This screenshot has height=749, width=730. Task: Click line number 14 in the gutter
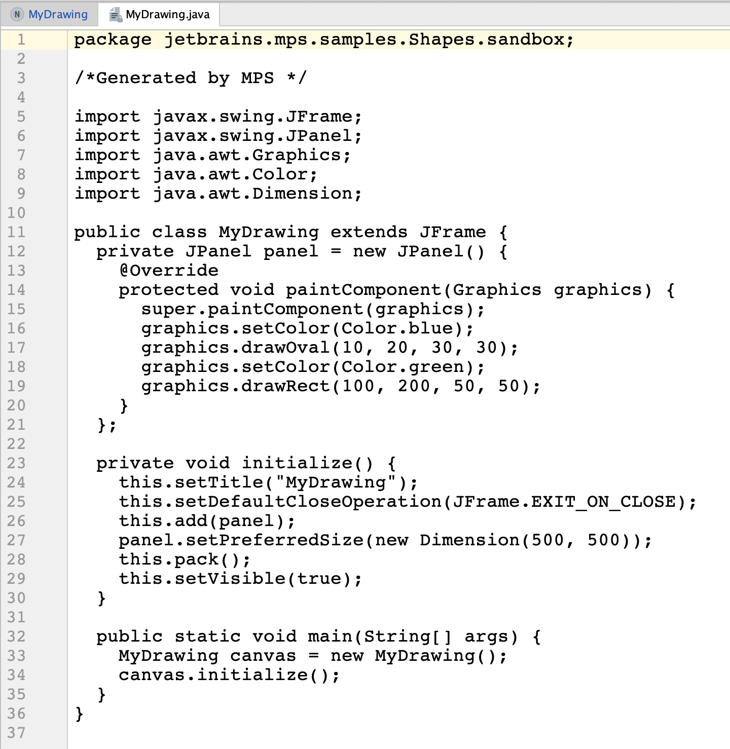[x=16, y=290]
